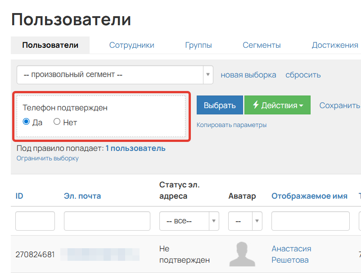
Task: Click the новая выборка link
Action: pyautogui.click(x=248, y=75)
